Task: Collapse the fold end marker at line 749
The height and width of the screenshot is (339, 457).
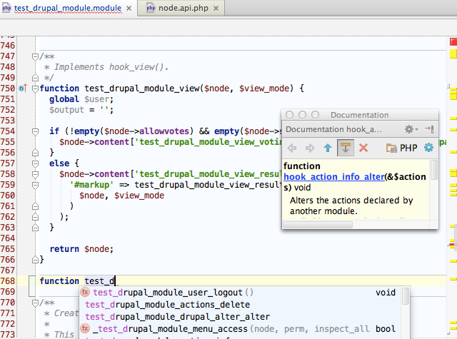Action: click(35, 78)
